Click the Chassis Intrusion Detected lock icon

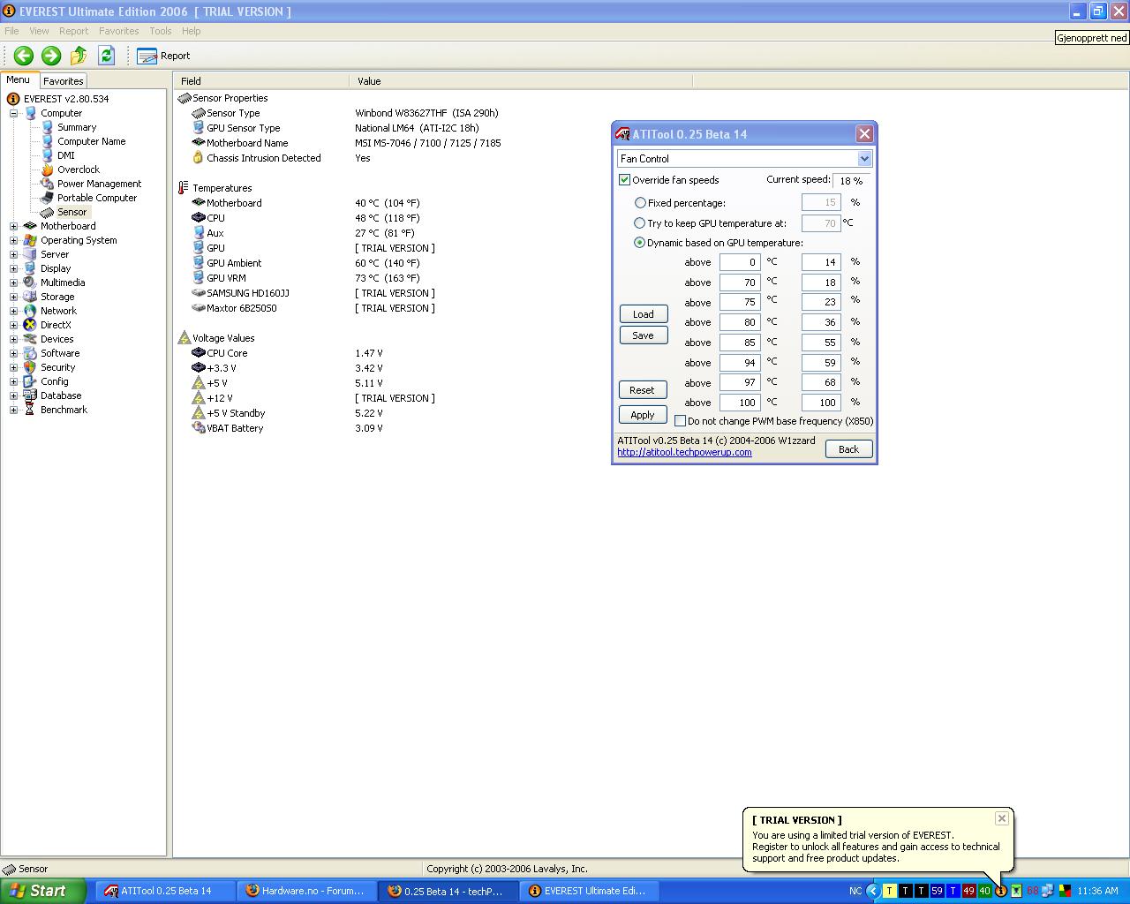click(199, 158)
